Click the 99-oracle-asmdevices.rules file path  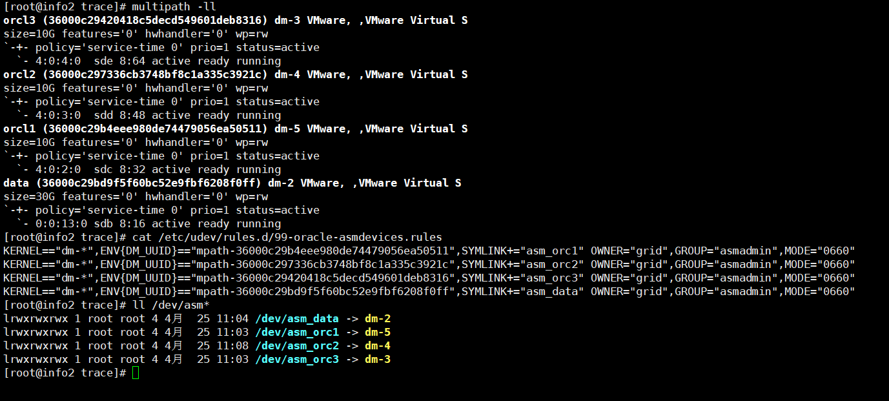pyautogui.click(x=300, y=238)
